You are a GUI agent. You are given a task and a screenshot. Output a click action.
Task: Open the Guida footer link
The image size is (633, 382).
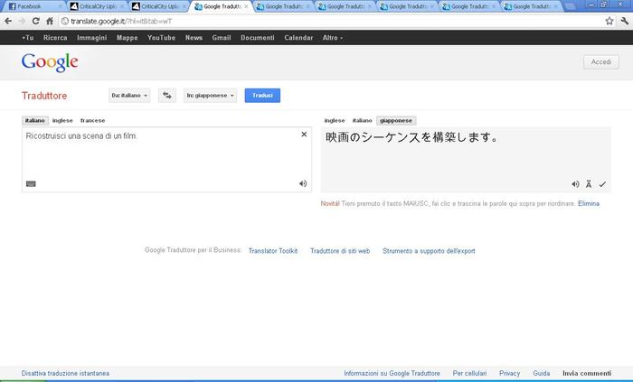(542, 373)
